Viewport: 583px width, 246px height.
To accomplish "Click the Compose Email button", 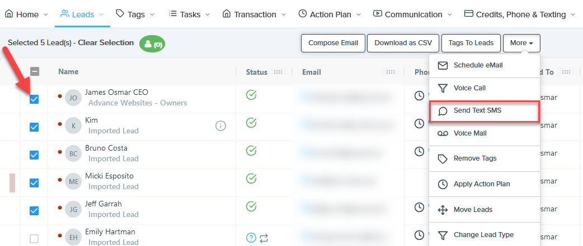I will 333,43.
